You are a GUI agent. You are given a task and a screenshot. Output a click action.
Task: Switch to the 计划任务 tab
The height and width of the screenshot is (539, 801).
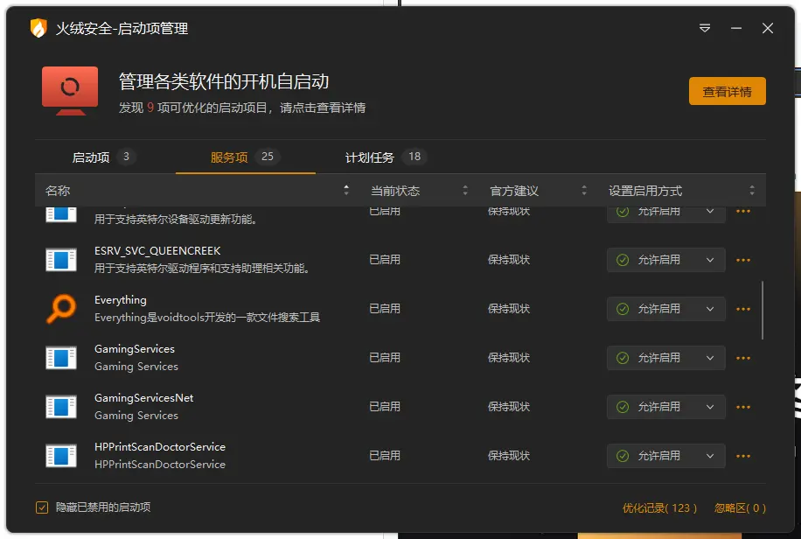(x=386, y=157)
